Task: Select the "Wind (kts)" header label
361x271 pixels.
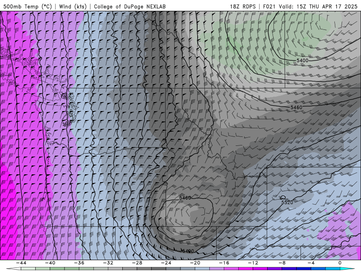Action: point(73,6)
